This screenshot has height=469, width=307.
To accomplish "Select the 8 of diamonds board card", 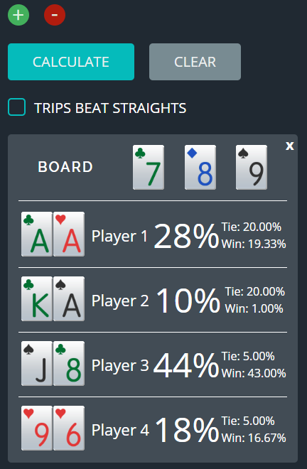I will pos(200,167).
